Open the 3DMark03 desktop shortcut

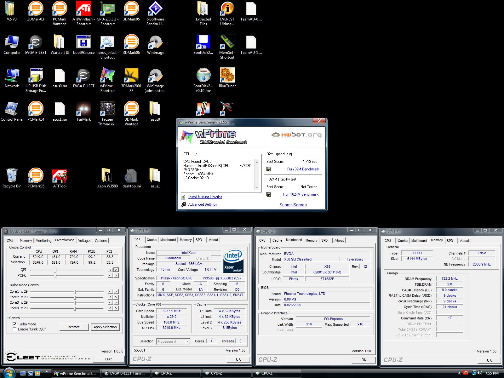(36, 11)
